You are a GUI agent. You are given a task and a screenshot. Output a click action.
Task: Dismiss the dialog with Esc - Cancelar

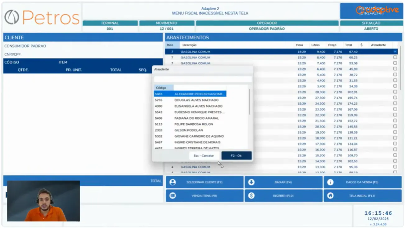click(x=204, y=156)
